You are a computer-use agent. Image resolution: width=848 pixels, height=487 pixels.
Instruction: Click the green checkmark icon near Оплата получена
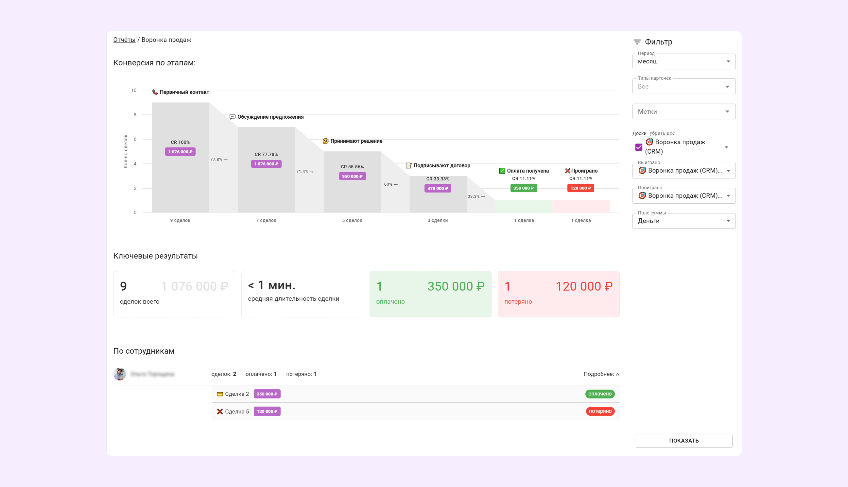(x=502, y=171)
